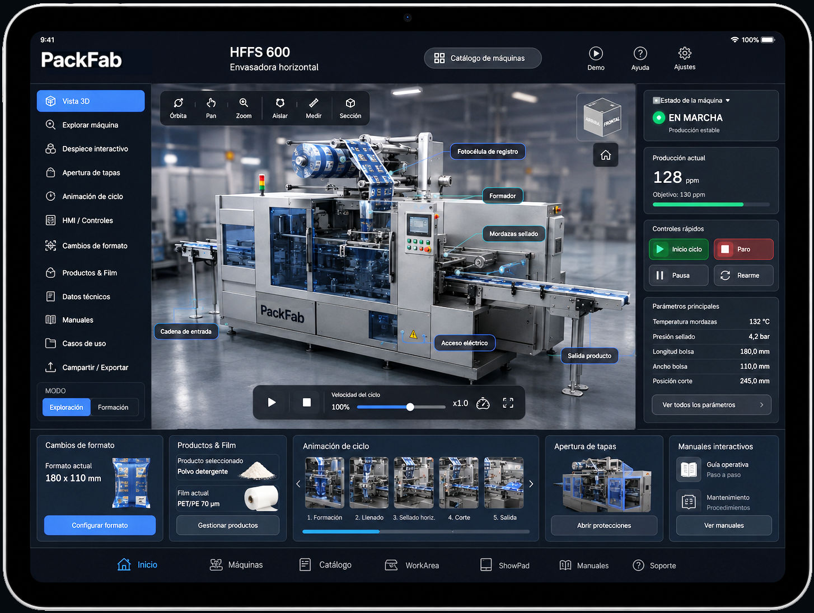
Task: Open Manuales in the left sidebar
Action: click(x=91, y=320)
